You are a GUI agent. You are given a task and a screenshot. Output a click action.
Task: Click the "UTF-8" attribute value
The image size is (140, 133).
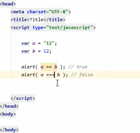(x=59, y=12)
